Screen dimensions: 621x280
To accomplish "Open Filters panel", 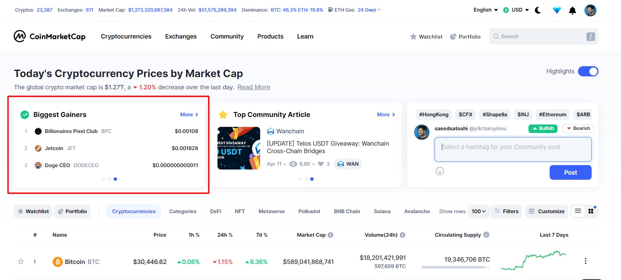I will click(x=507, y=211).
